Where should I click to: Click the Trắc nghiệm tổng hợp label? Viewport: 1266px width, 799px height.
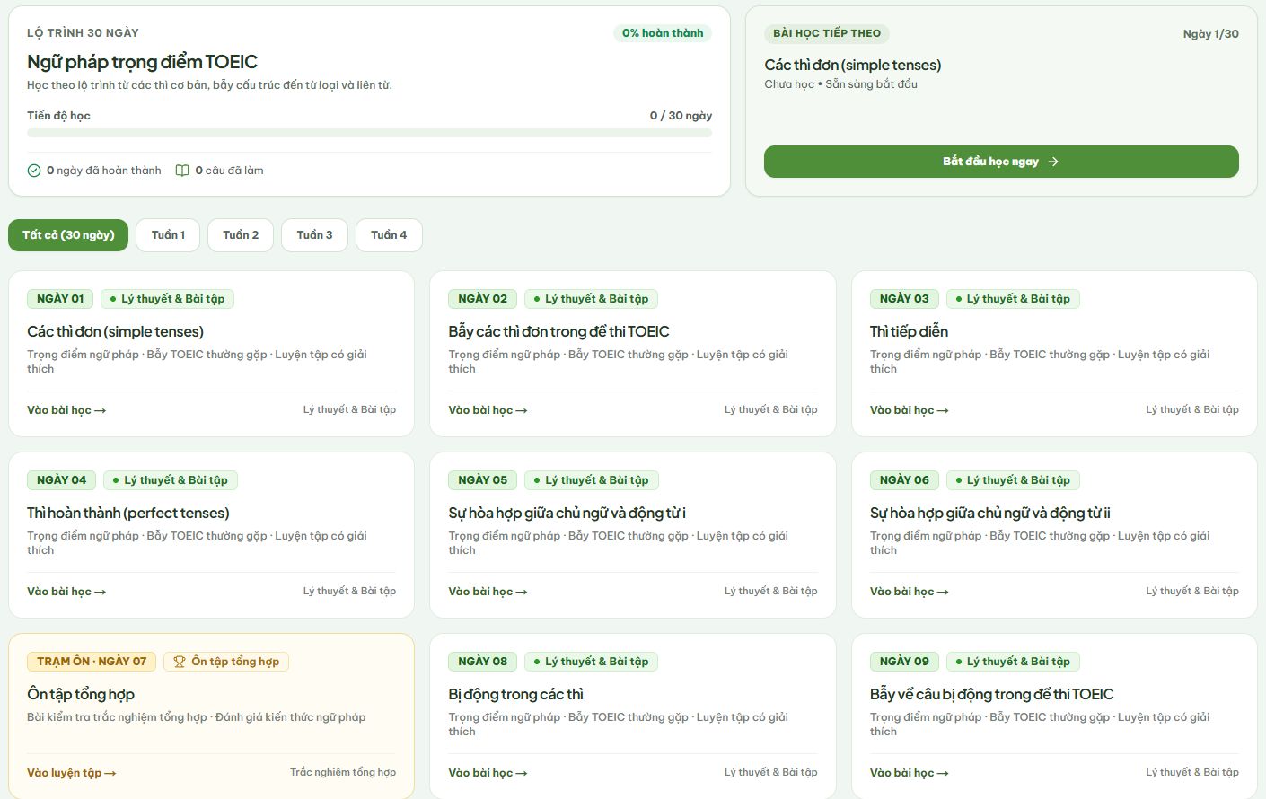click(343, 772)
